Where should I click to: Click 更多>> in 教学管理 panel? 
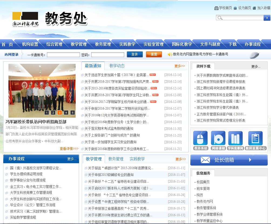[x=181, y=159]
